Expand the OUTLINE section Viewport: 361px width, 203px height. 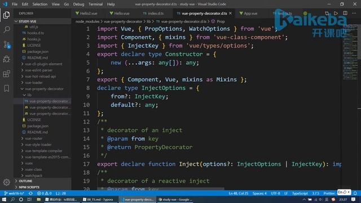43,181
